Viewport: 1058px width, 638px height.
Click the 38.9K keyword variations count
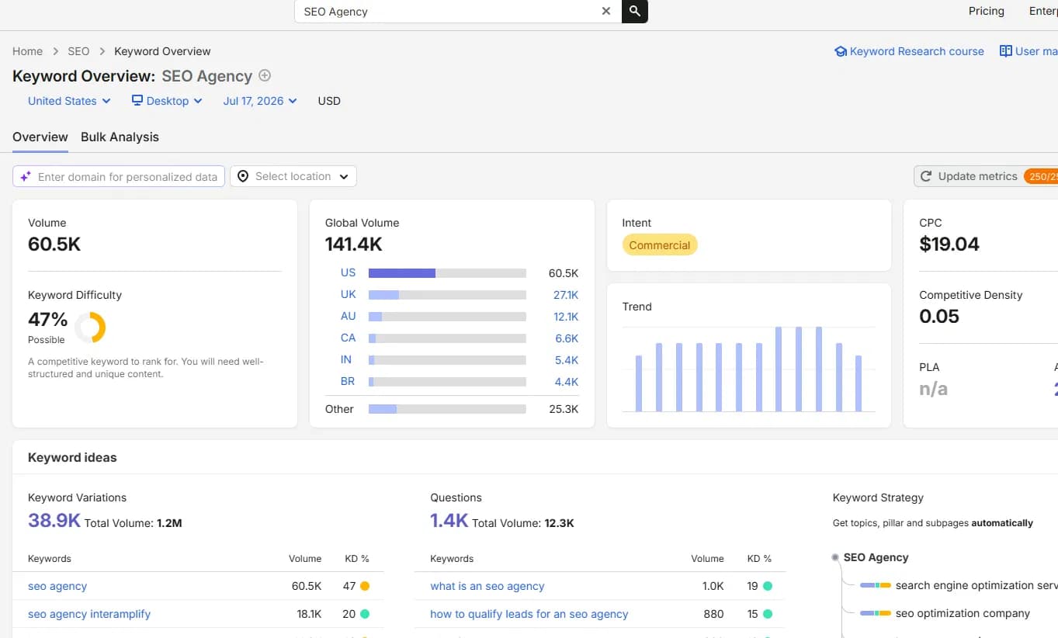[x=54, y=520]
